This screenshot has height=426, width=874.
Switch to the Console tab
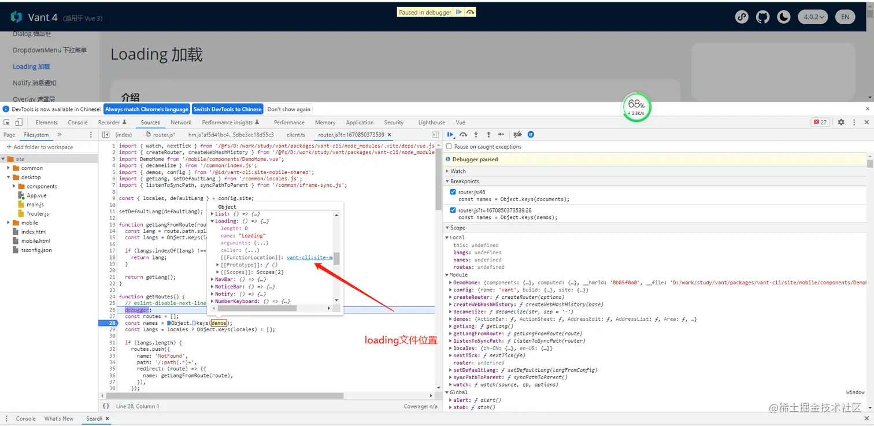[x=78, y=123]
